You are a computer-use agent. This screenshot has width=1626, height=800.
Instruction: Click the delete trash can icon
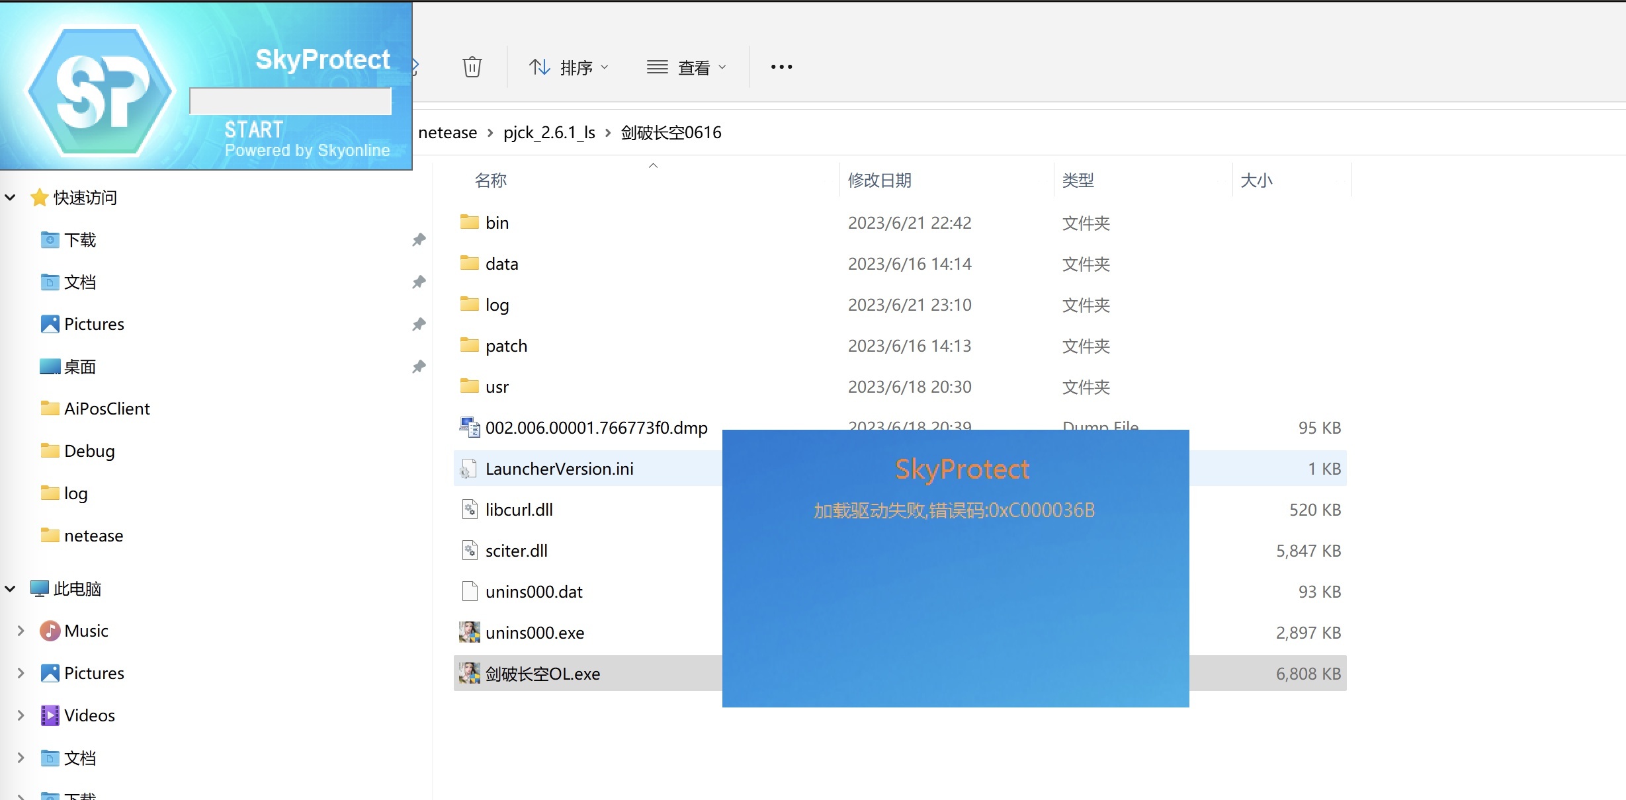[x=472, y=67]
